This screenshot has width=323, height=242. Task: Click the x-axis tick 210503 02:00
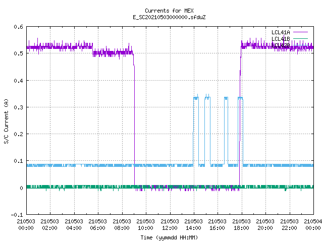[x=49, y=224]
